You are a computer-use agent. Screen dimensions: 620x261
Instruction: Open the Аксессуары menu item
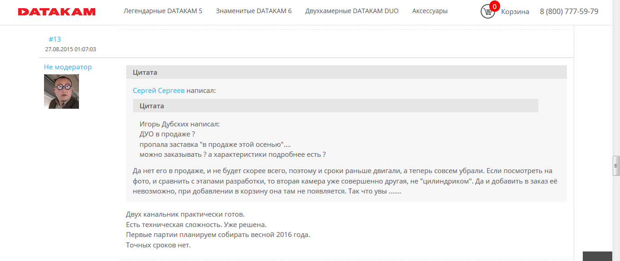430,11
